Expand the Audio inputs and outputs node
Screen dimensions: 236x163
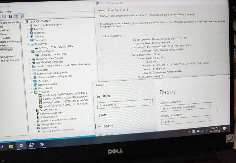click(27, 26)
